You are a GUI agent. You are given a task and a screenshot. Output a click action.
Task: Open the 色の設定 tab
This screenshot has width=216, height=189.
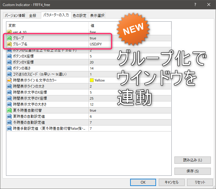point(80,16)
